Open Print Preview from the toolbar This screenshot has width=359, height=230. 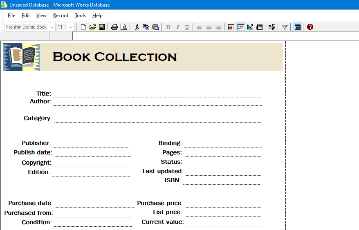tap(123, 27)
